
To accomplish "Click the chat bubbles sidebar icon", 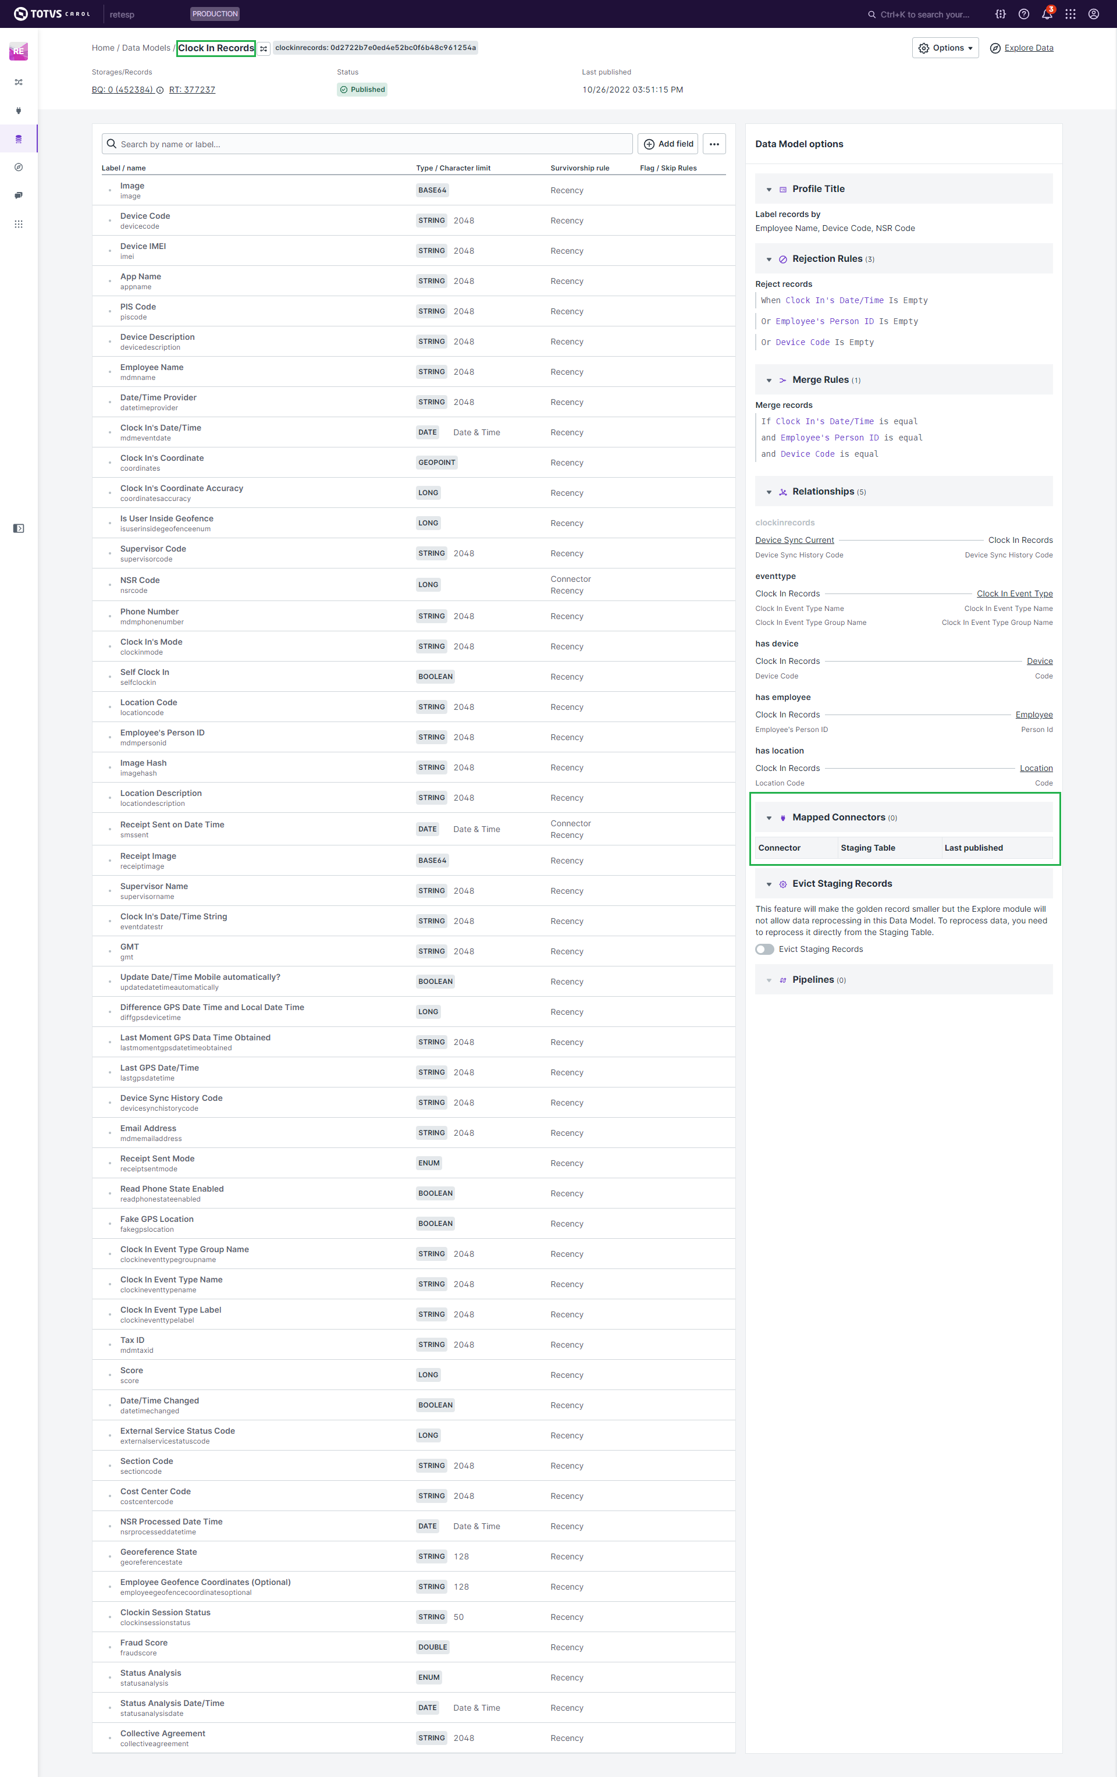I will 19,196.
